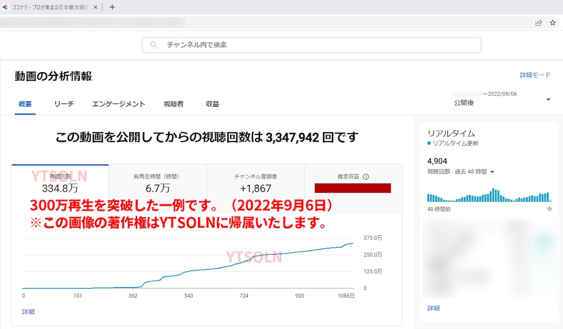Click the 125.0万 axis label
563x329 pixels.
coord(373,271)
